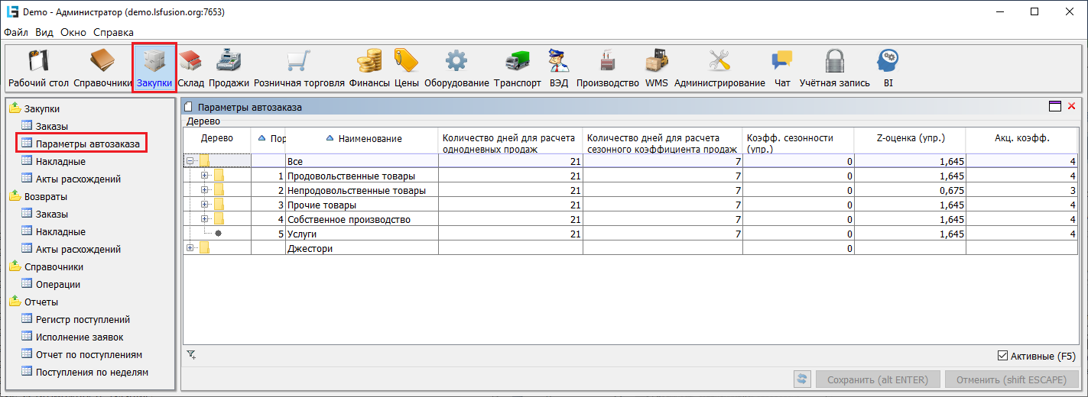Click the Сохранить (alt ENTER) button
The width and height of the screenshot is (1088, 397).
click(x=878, y=379)
